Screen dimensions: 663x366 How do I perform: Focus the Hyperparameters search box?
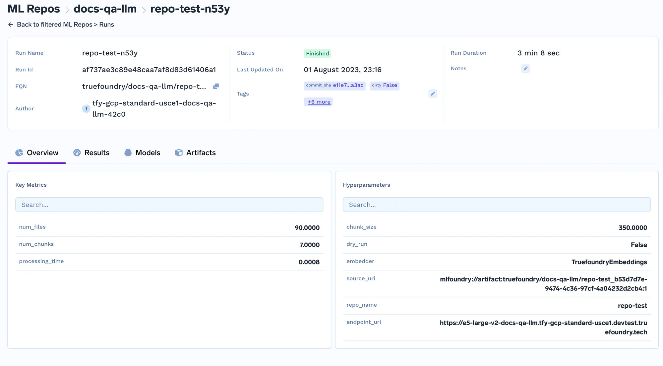(x=496, y=205)
